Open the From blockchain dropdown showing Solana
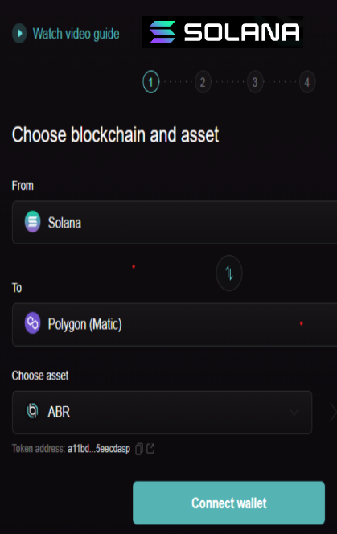The width and height of the screenshot is (337, 534). (175, 223)
